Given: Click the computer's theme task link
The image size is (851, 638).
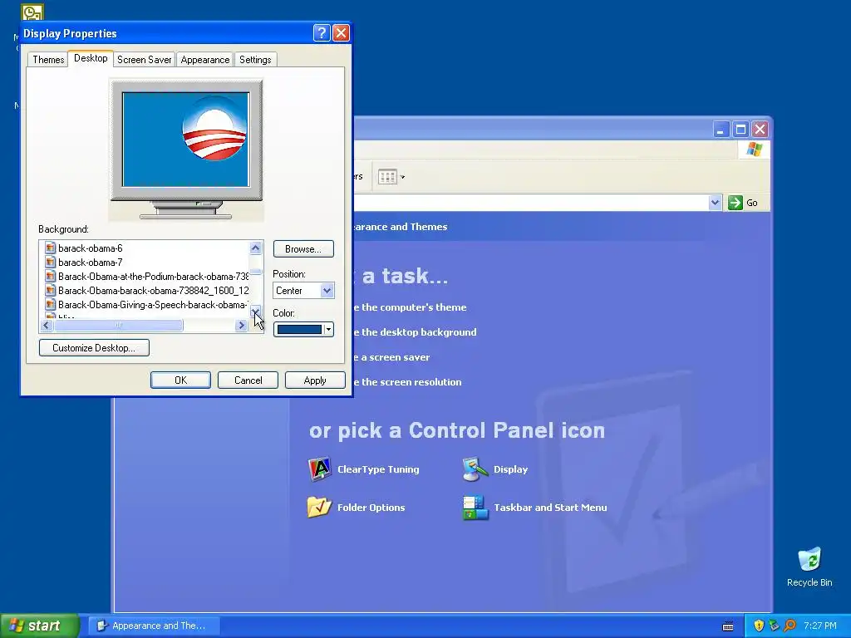Looking at the screenshot, I should [410, 307].
